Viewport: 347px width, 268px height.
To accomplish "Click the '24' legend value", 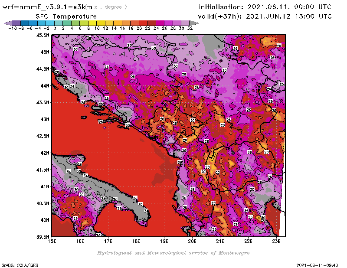I will coord(156,28).
